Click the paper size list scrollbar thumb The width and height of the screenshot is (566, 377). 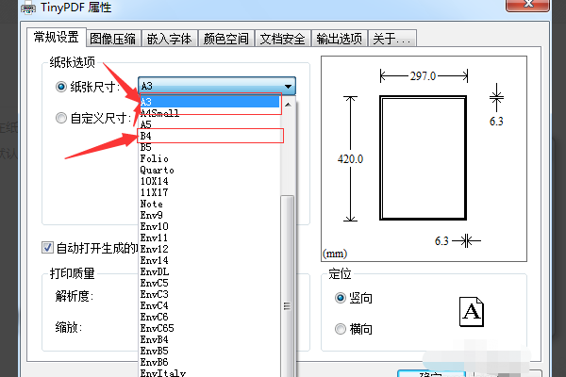pos(288,287)
